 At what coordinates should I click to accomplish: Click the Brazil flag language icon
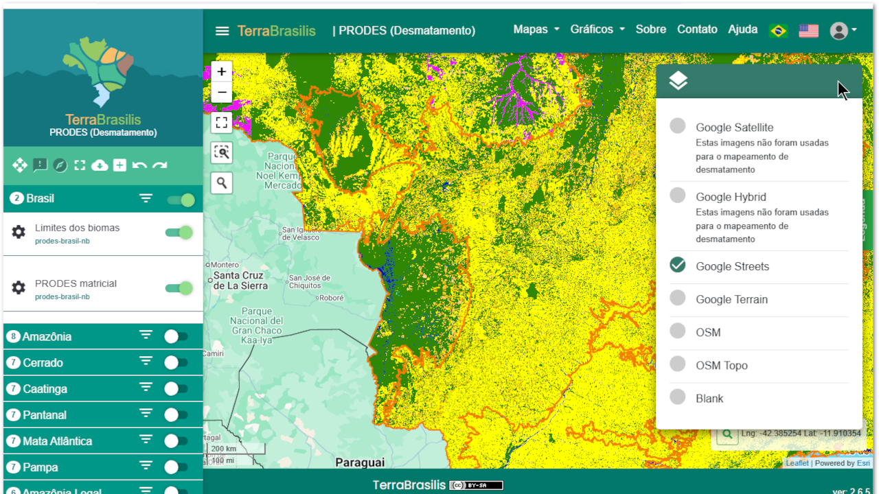tap(778, 31)
